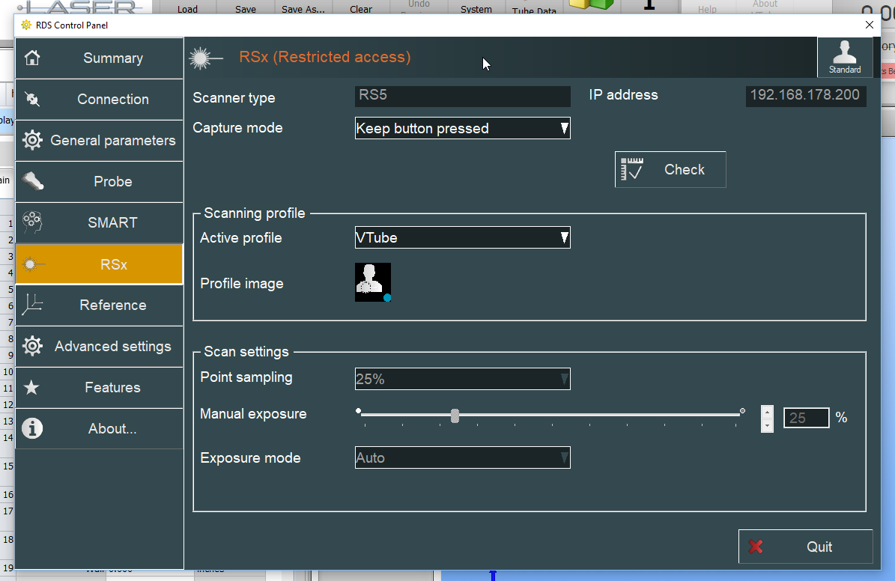Click the About info icon

pyautogui.click(x=32, y=428)
